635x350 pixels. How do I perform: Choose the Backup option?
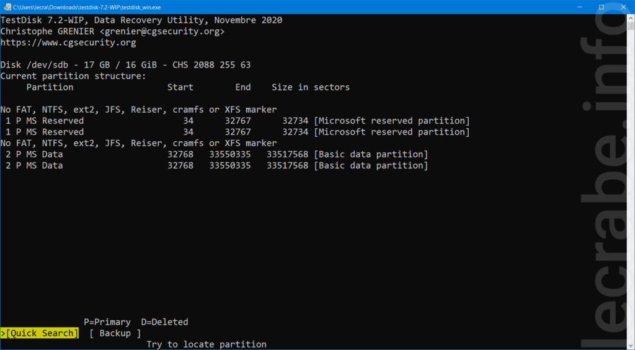click(115, 333)
